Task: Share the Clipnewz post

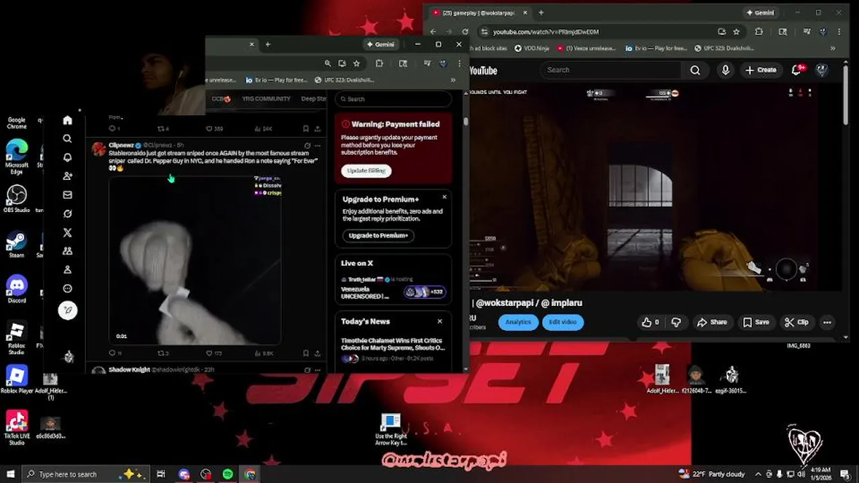Action: point(318,353)
